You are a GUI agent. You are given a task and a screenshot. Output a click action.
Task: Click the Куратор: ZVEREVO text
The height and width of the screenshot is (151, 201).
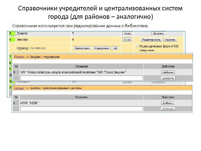(x=31, y=48)
